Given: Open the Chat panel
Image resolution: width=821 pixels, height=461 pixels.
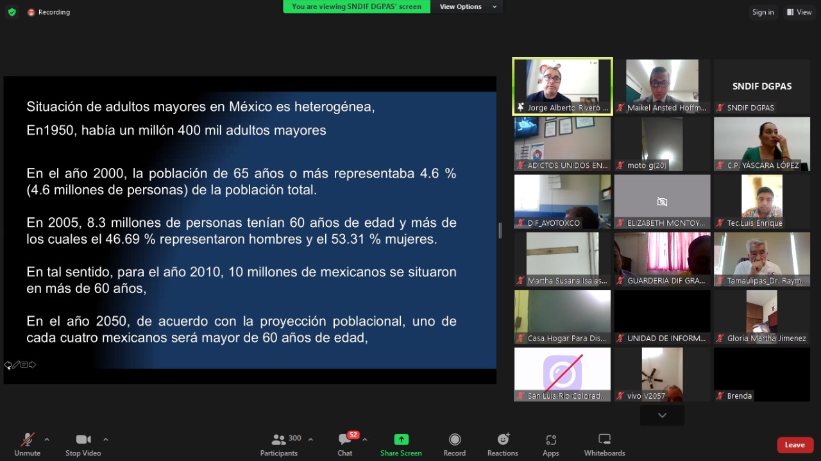Looking at the screenshot, I should point(345,444).
